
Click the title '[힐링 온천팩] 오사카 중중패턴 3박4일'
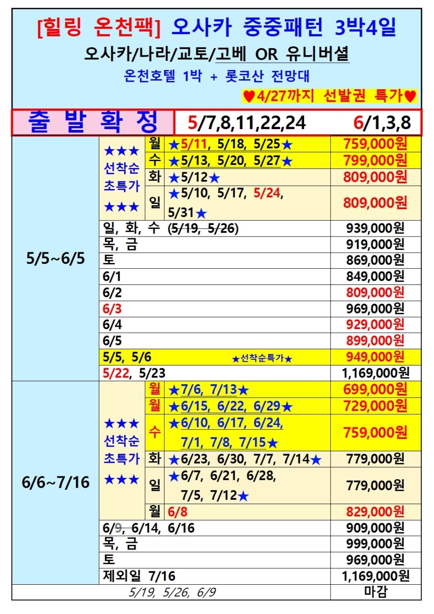tap(217, 28)
